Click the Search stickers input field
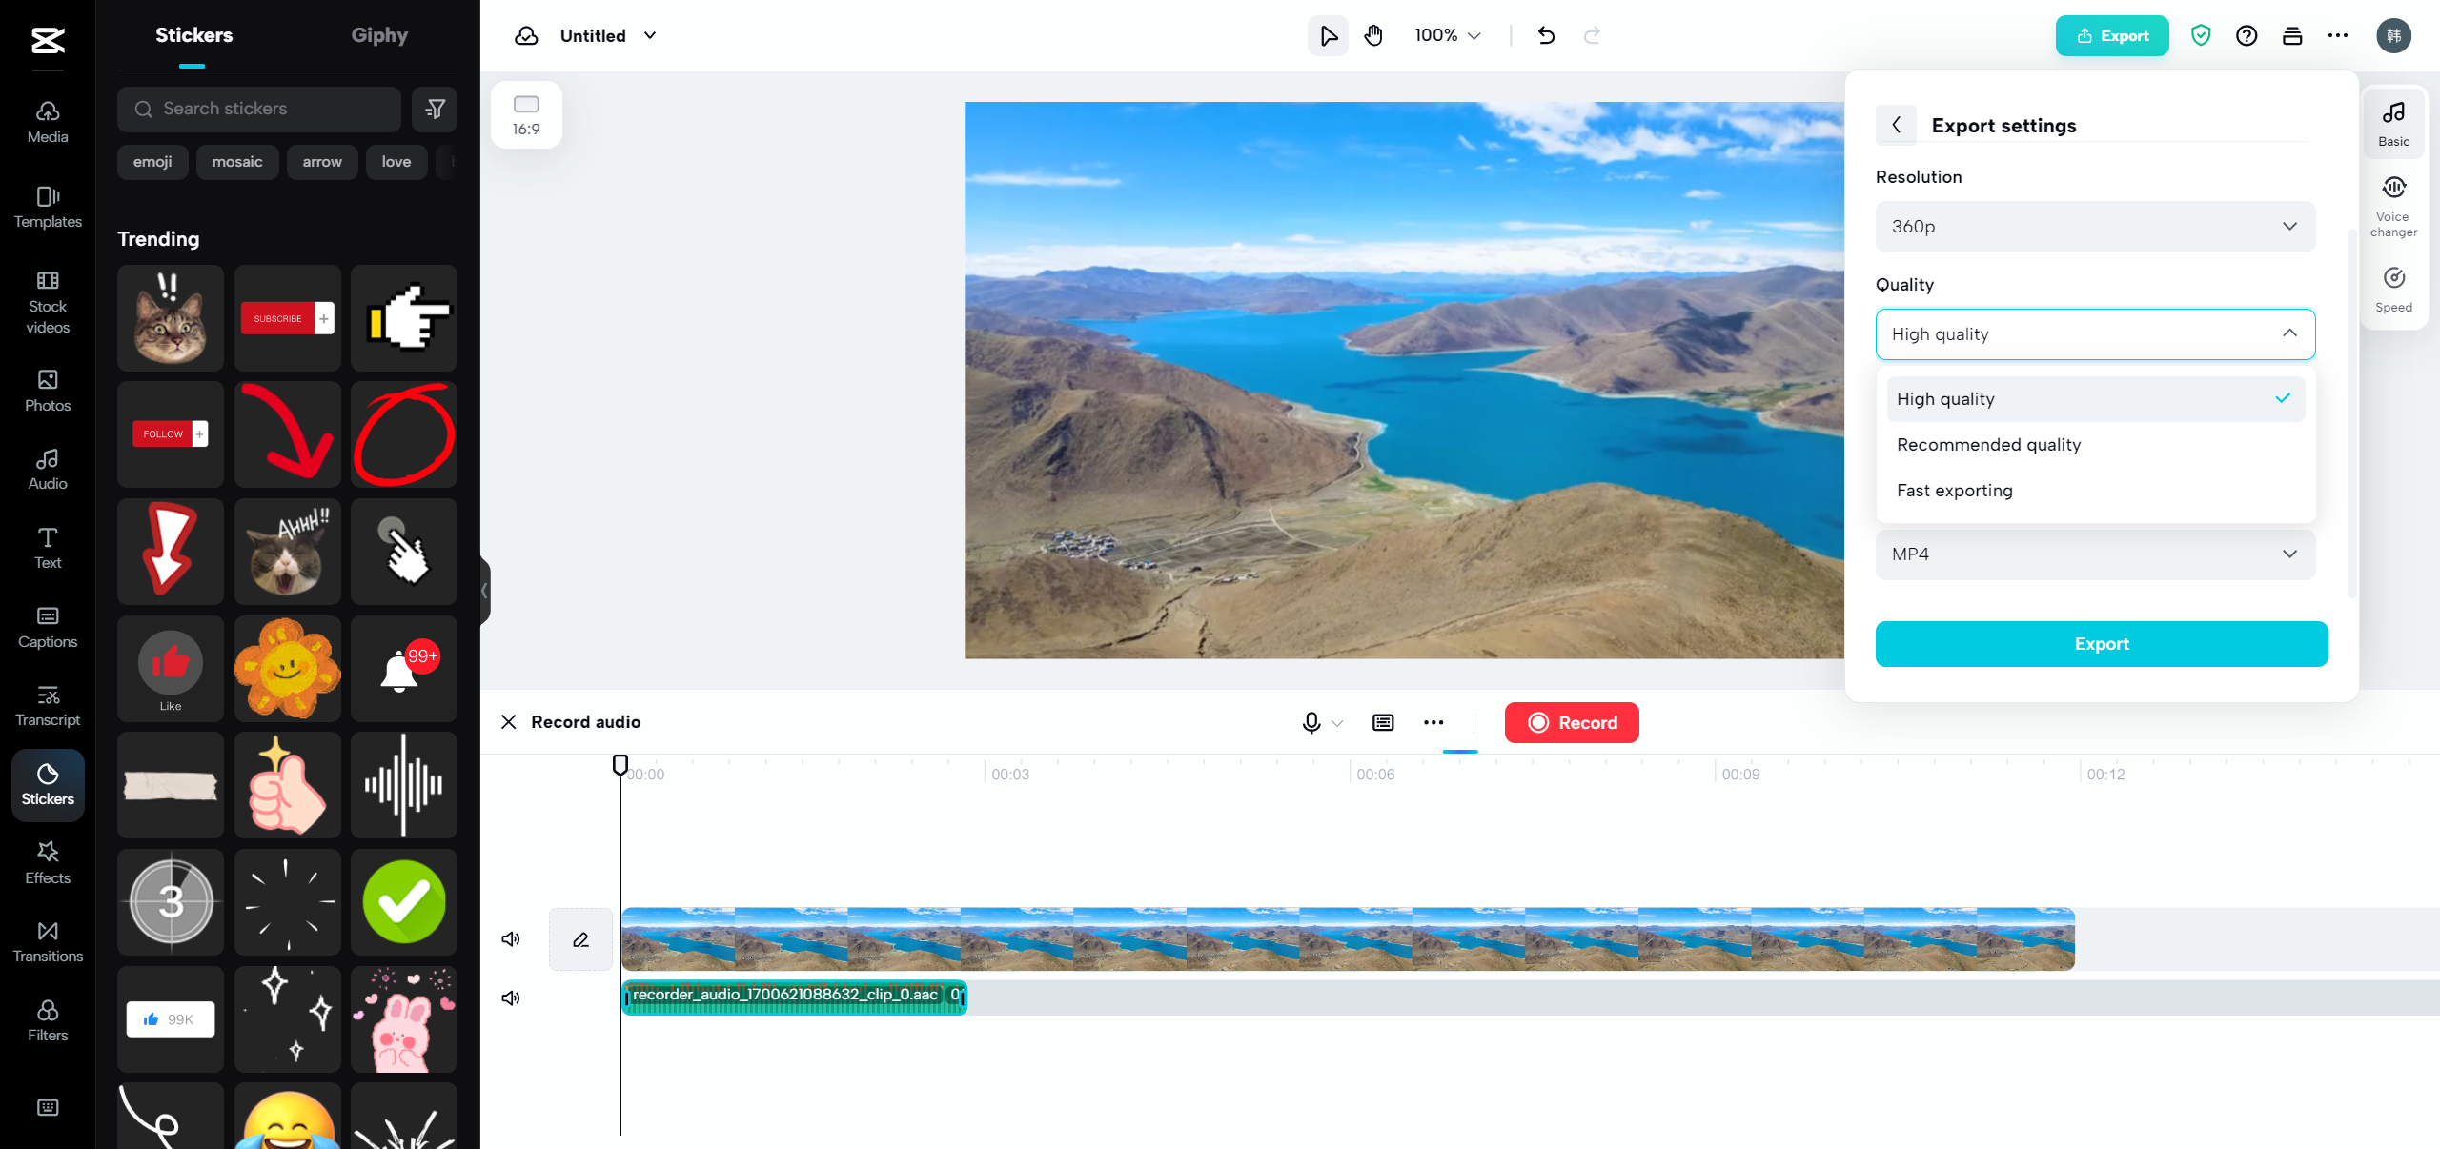2440x1149 pixels. coord(259,109)
